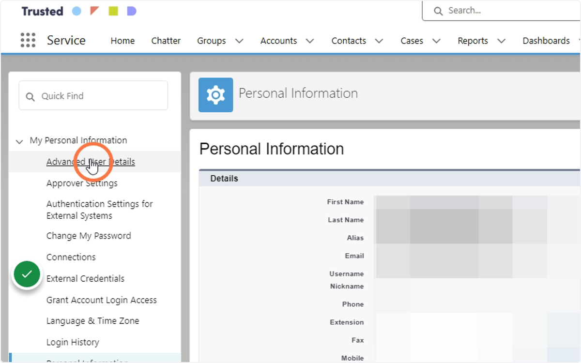
Task: Collapse the My Personal Information section
Action: click(19, 142)
